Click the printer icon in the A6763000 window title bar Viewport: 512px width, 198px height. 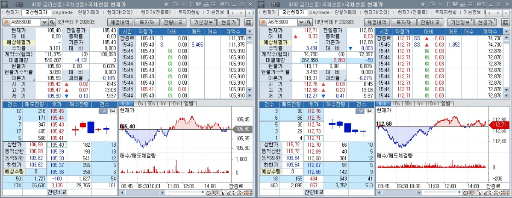tap(462, 4)
